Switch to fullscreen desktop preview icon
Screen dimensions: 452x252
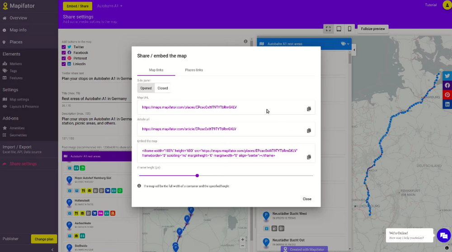coord(328,29)
